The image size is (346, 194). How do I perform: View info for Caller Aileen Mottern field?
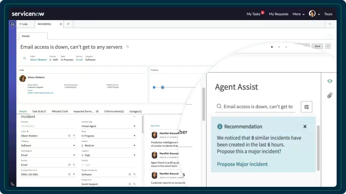pos(69,136)
